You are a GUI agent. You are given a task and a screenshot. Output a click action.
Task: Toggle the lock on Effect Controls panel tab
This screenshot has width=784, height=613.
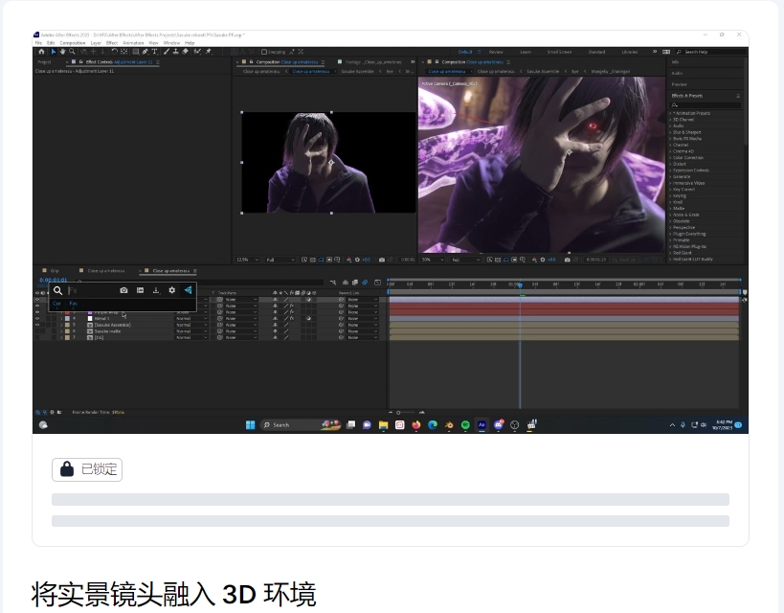pos(81,62)
